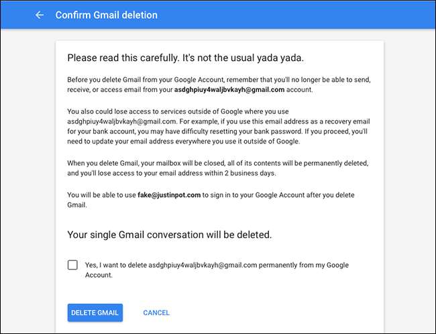This screenshot has width=436, height=334.
Task: Tick the permanent deletion confirmation checkbox
Action: pos(72,265)
